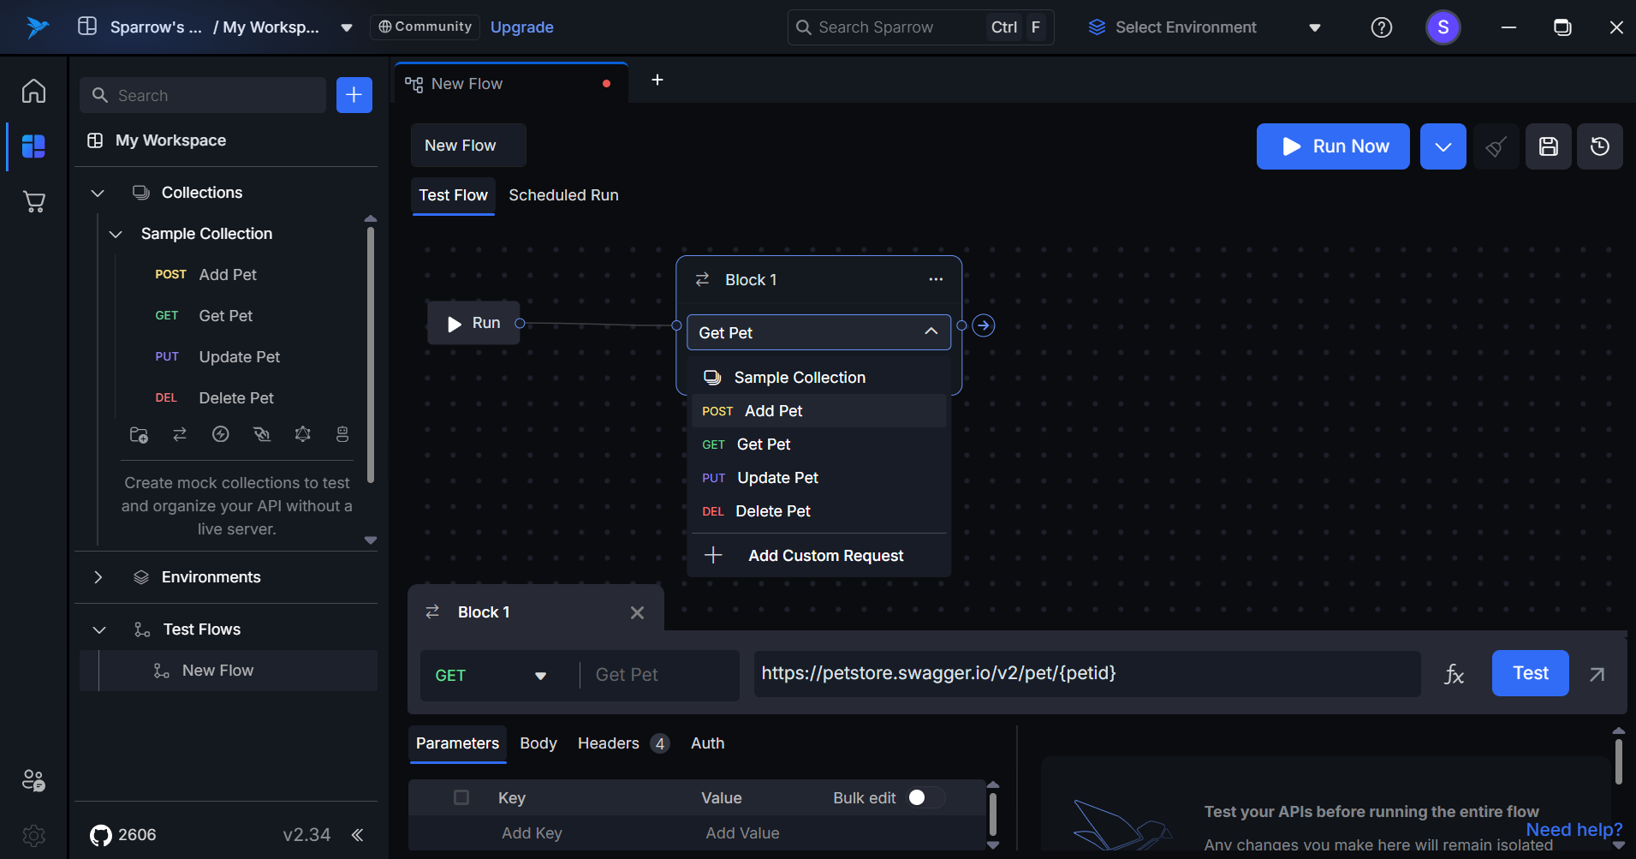Image resolution: width=1636 pixels, height=859 pixels.
Task: Expand the Environments section
Action: tap(98, 577)
